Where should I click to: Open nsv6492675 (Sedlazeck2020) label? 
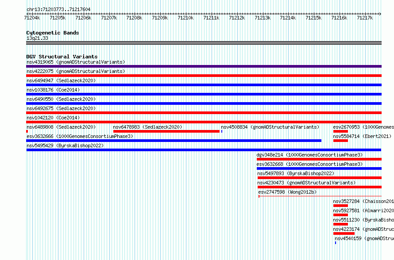coord(61,108)
